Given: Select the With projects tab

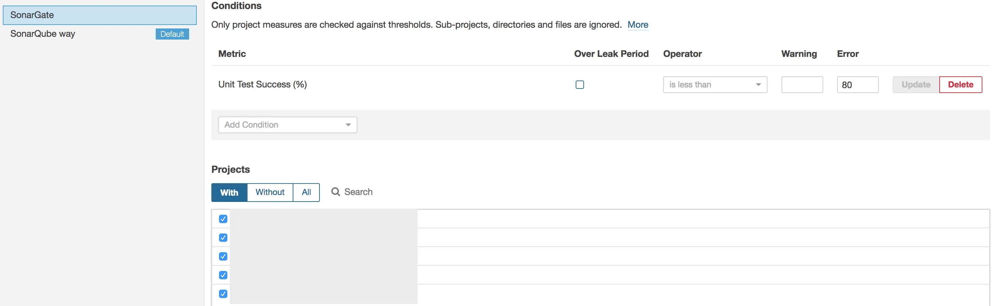Looking at the screenshot, I should [x=229, y=193].
